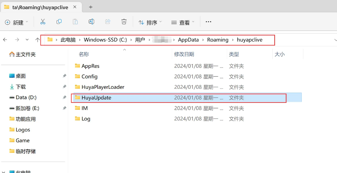This screenshot has height=173, width=337.
Task: Click Roaming in the address breadcrumb
Action: coord(218,40)
